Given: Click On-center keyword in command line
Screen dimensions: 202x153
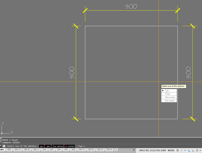Looking at the screenshot, I should 70,146.
